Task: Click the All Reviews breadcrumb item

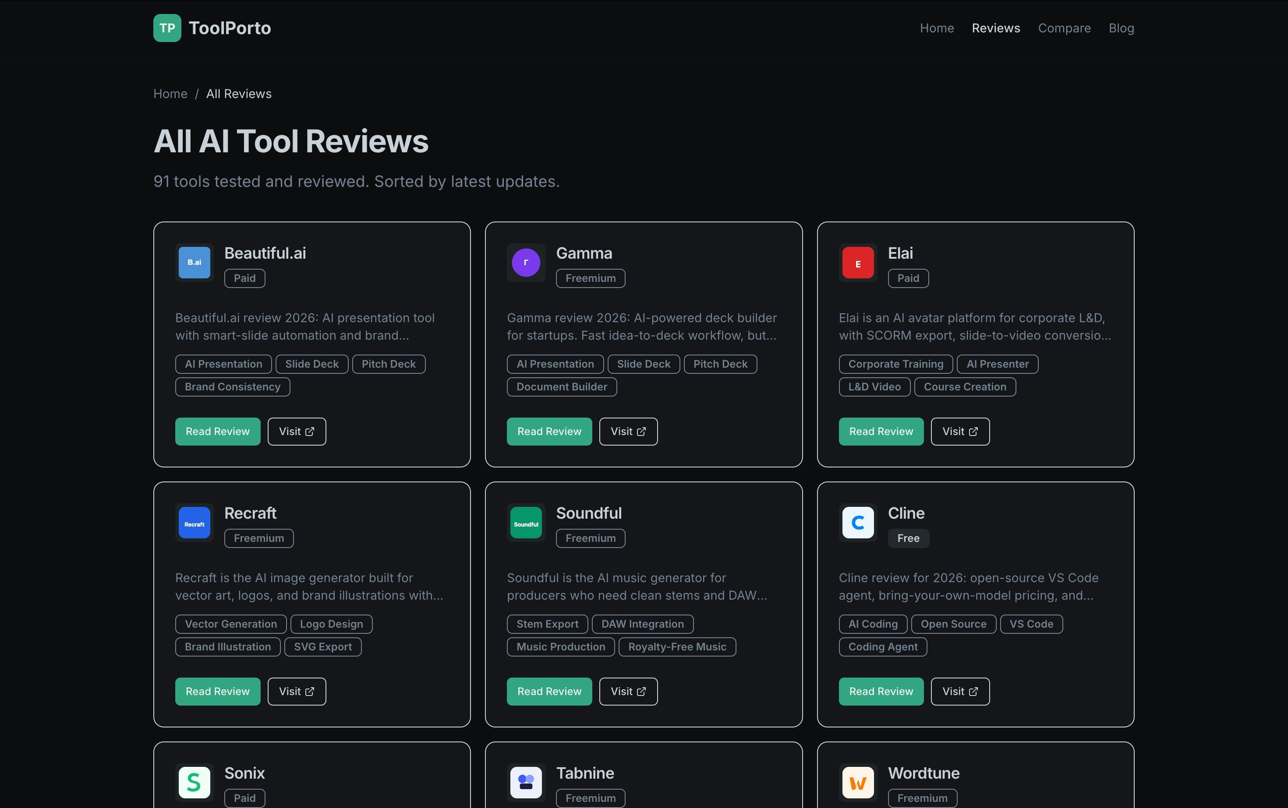Action: pyautogui.click(x=239, y=94)
